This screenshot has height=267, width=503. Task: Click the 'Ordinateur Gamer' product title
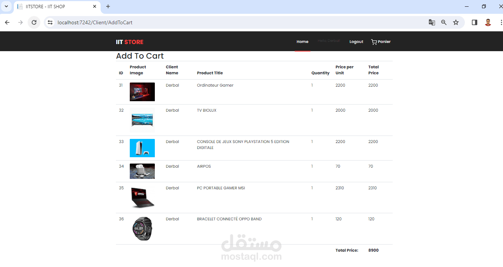215,85
